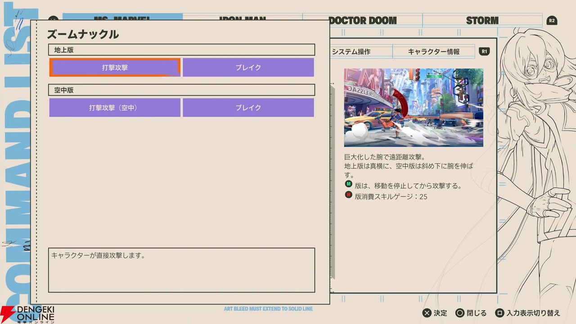
Task: Click the ズームナックル move title
Action: click(x=83, y=34)
